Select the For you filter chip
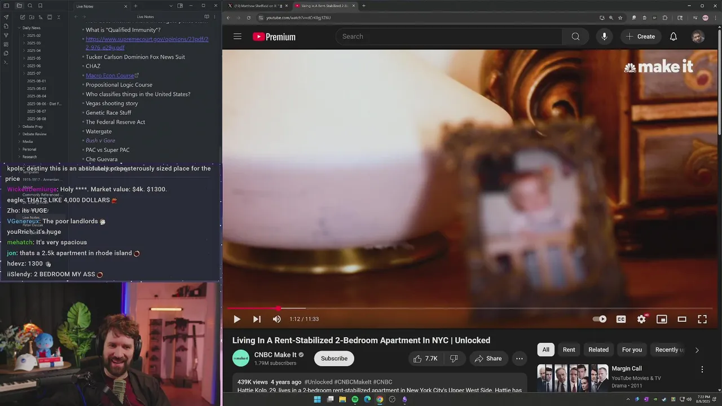Viewport: 722px width, 406px height. click(632, 350)
